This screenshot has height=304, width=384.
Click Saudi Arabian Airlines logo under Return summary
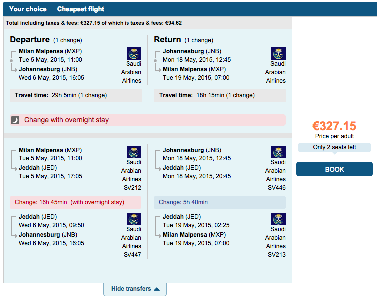pyautogui.click(x=278, y=54)
